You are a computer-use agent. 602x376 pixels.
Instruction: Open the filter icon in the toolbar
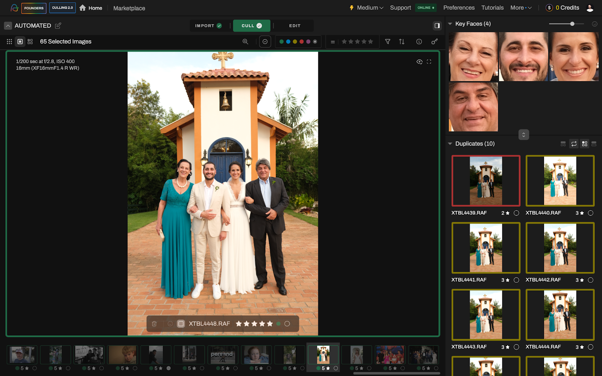(388, 41)
